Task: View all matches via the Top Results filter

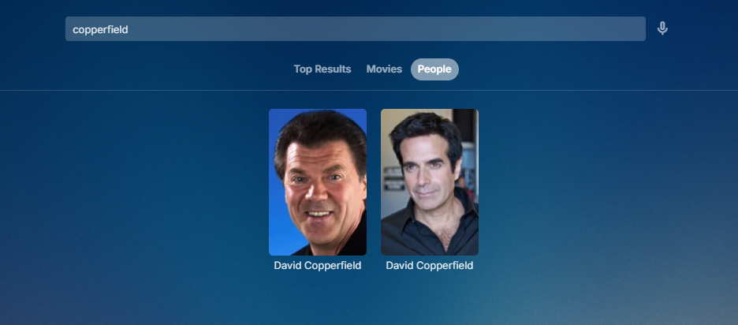Action: click(x=322, y=69)
